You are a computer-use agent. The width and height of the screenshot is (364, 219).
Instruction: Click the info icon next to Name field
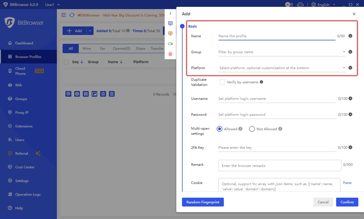350,36
